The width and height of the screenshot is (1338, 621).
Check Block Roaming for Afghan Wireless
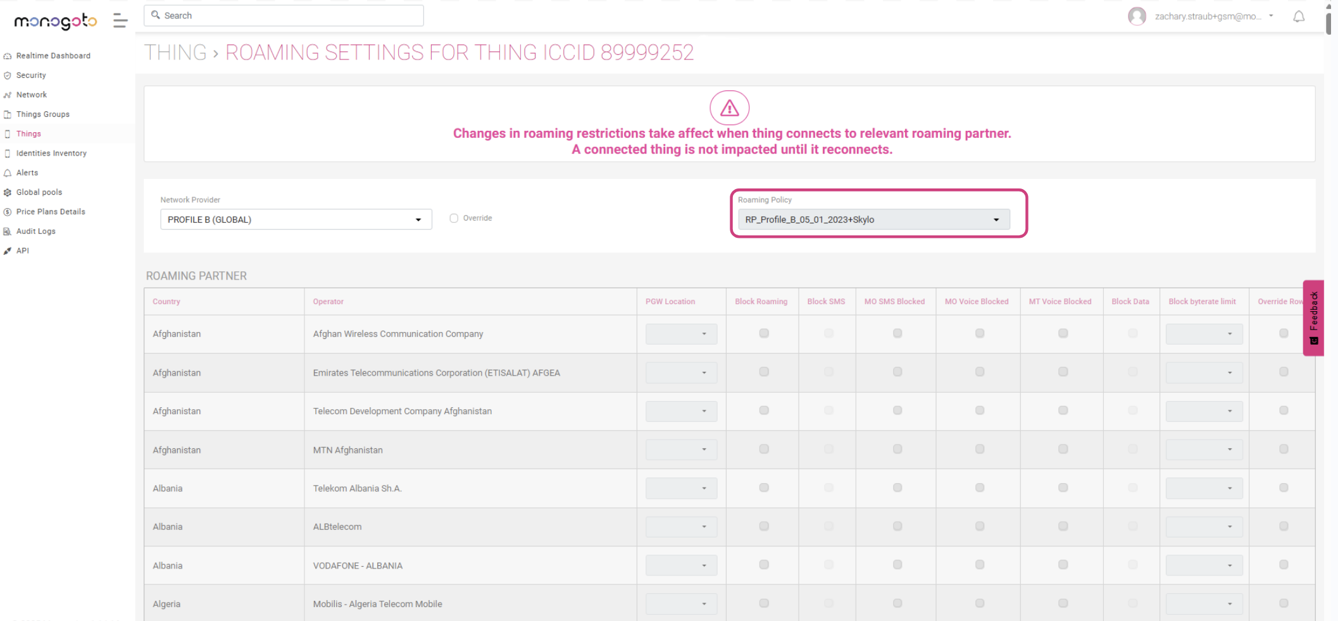coord(764,333)
